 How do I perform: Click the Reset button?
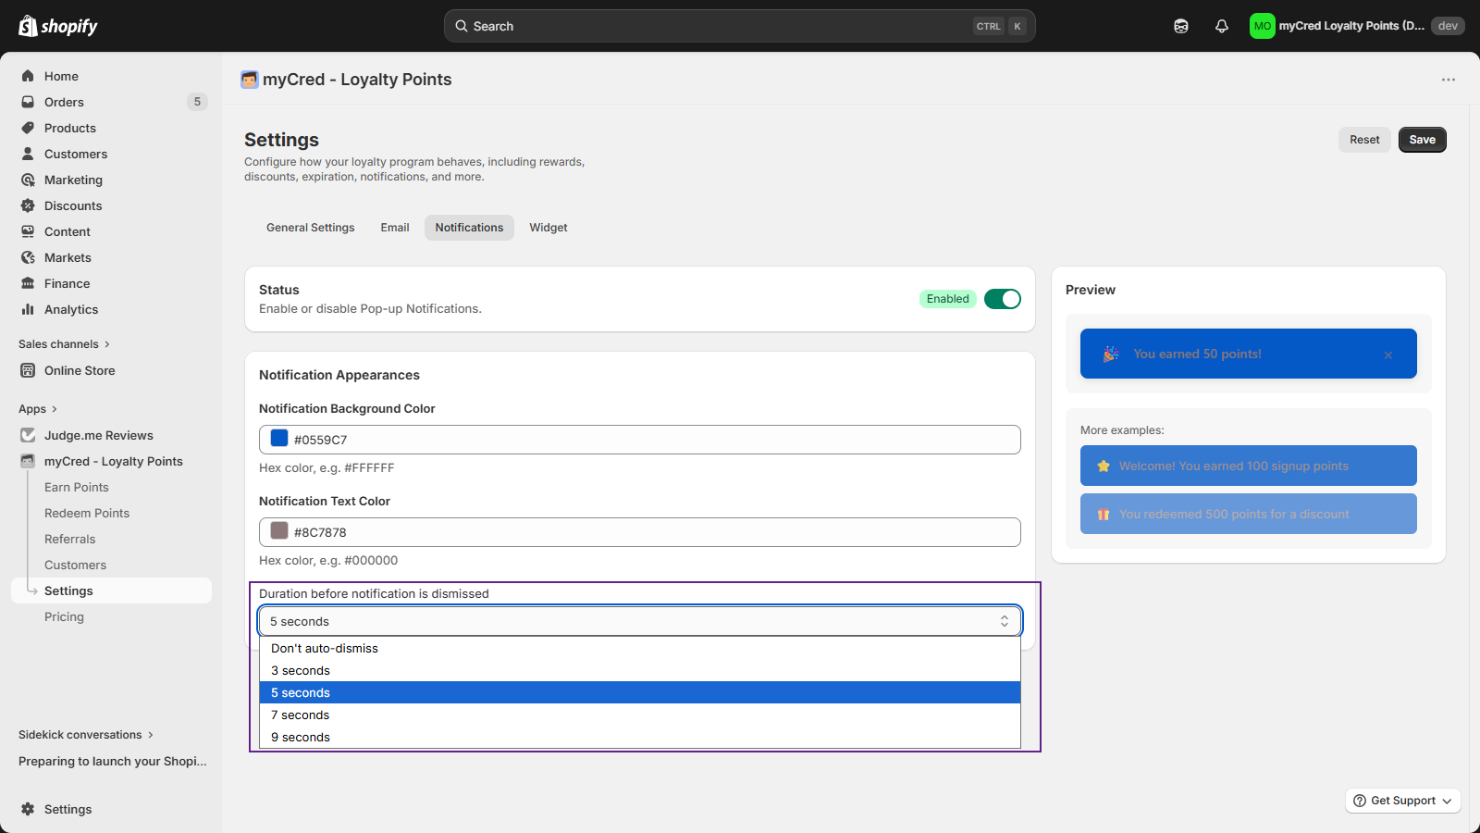[x=1363, y=140]
